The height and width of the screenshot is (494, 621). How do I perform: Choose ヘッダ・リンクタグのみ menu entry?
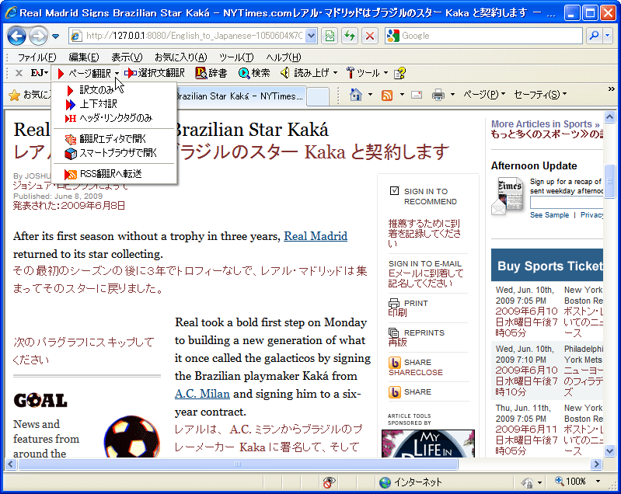[116, 118]
